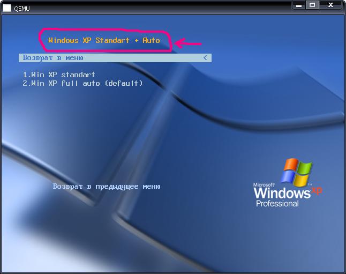Minimize the QEMU window
This screenshot has width=346, height=274.
(x=299, y=5)
